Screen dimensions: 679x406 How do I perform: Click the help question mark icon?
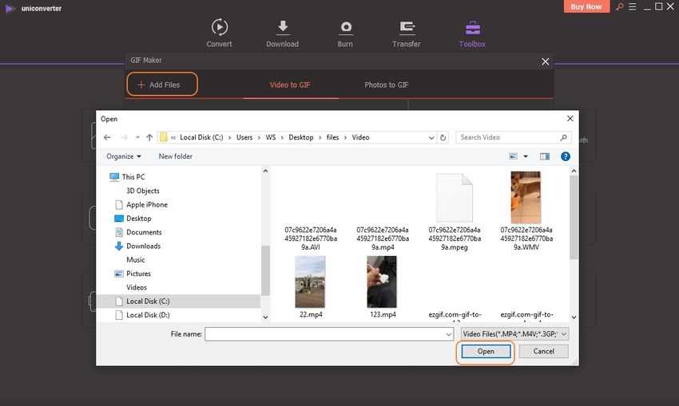566,156
